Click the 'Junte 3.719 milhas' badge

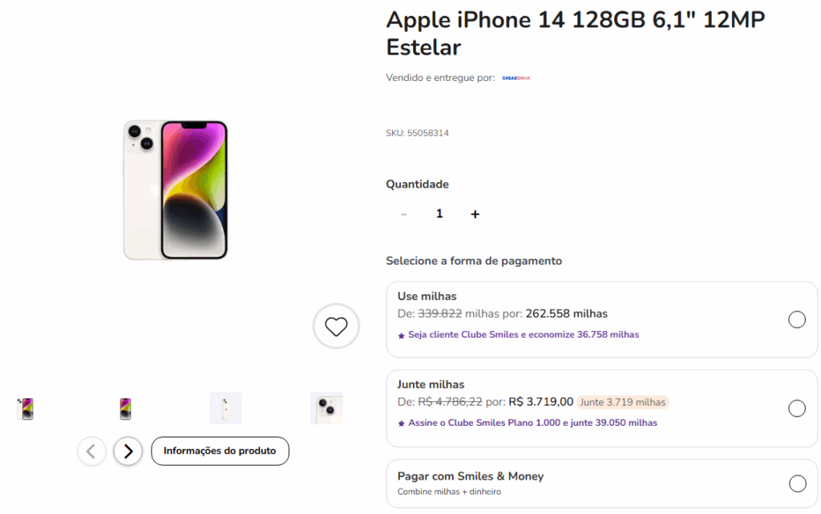622,402
